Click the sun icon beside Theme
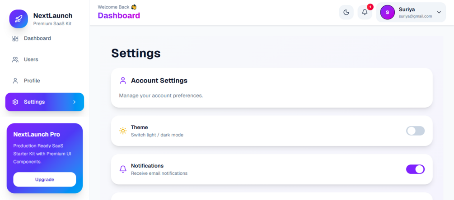 [123, 131]
